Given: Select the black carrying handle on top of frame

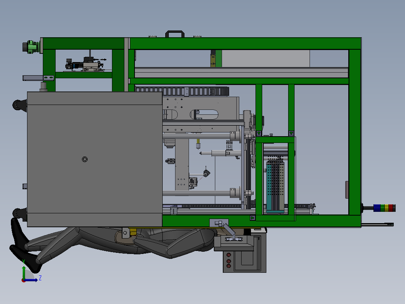Looking at the screenshot, I should (x=175, y=34).
